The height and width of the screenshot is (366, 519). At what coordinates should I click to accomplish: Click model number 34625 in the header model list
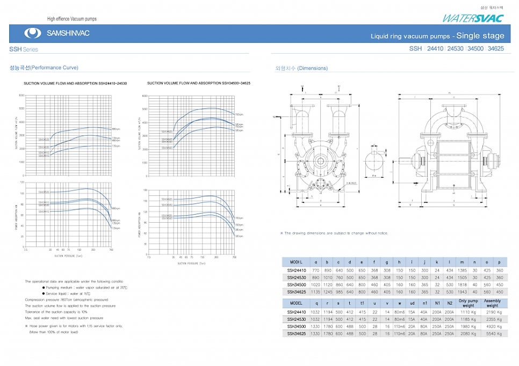coord(495,49)
